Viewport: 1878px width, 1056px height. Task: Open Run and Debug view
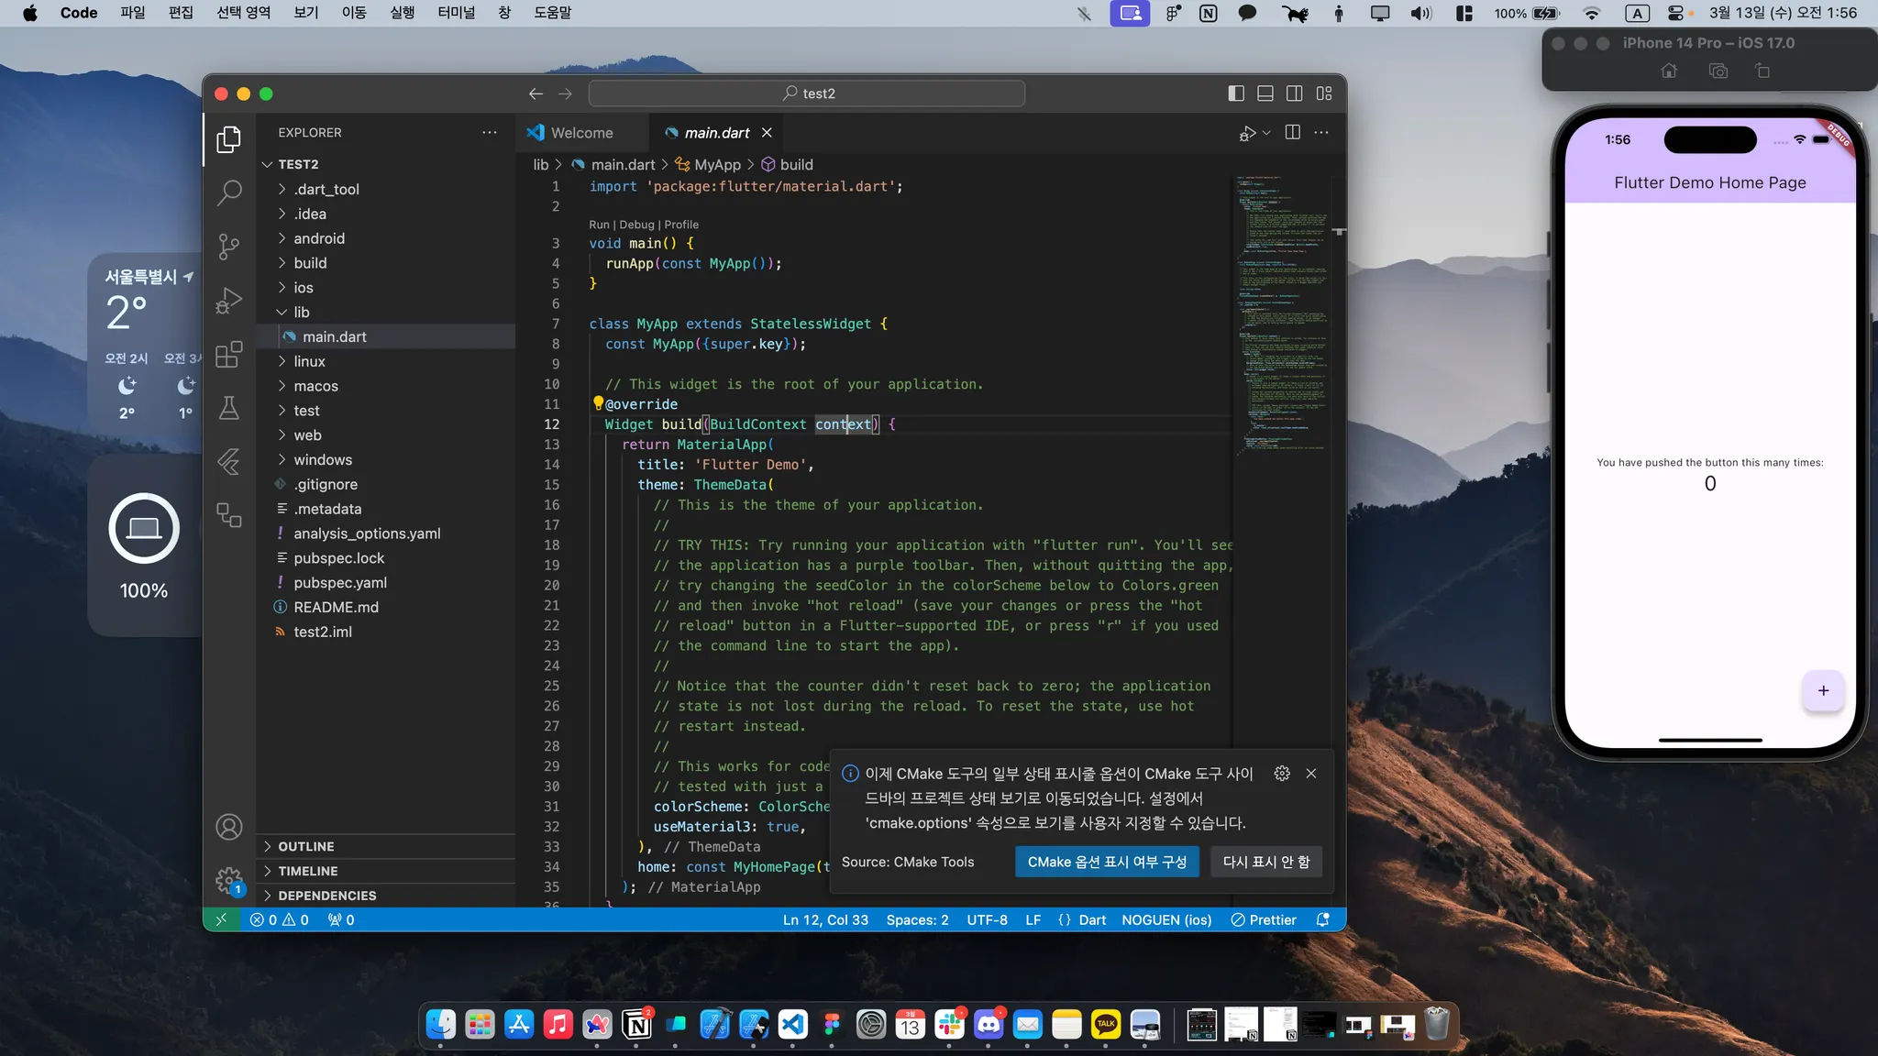click(x=229, y=301)
